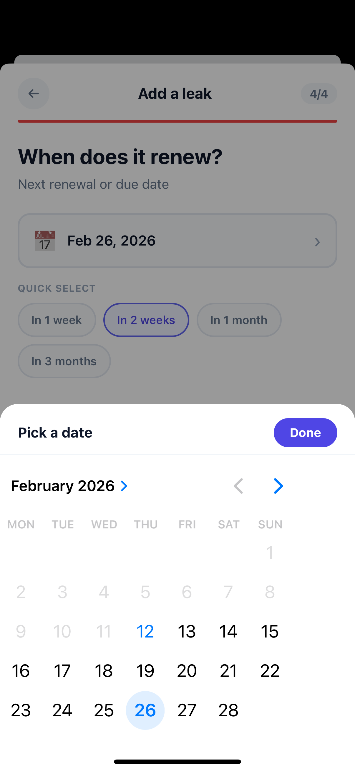Choose February 28 in the calendar
The width and height of the screenshot is (355, 771).
coord(228,710)
